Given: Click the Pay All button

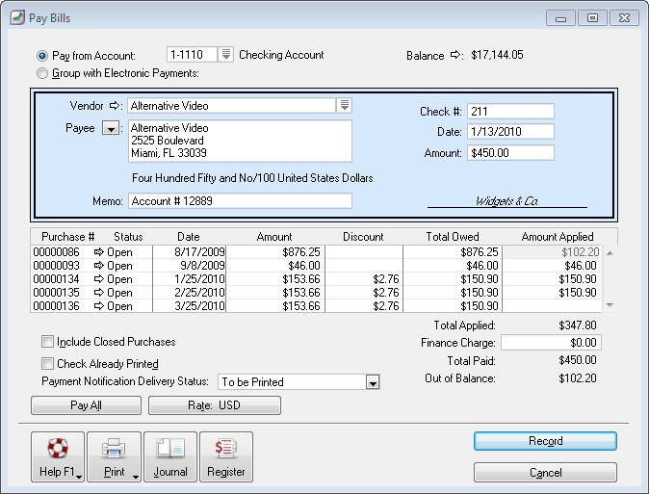Looking at the screenshot, I should tap(86, 405).
